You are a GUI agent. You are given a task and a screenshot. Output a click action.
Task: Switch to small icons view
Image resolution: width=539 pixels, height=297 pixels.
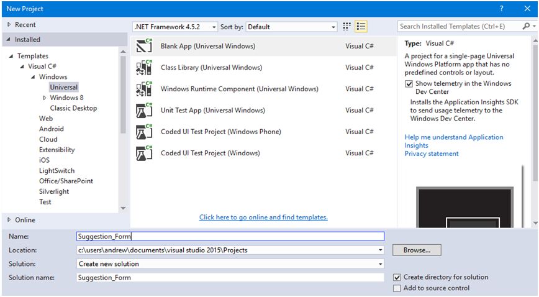[347, 27]
